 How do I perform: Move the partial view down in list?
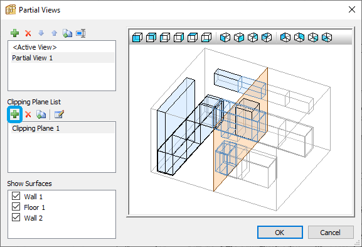point(41,33)
